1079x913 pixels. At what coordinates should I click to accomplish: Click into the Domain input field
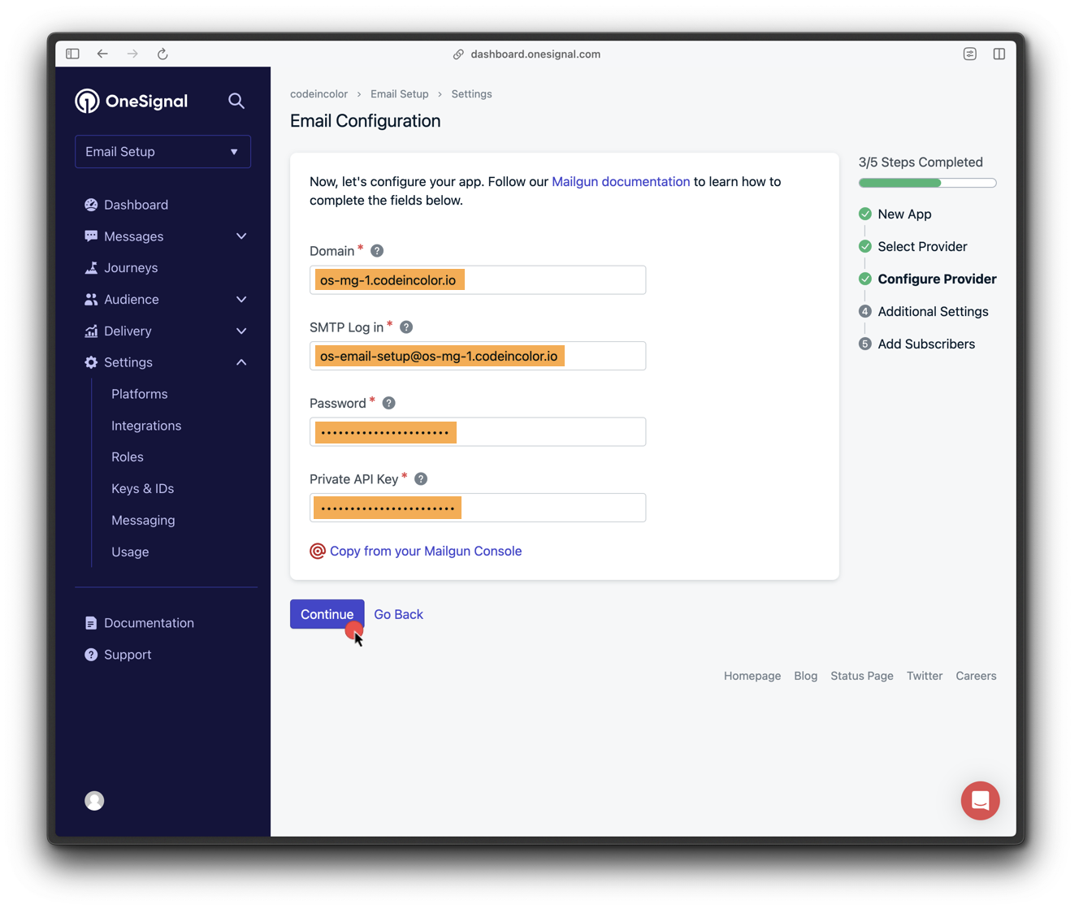pos(478,280)
